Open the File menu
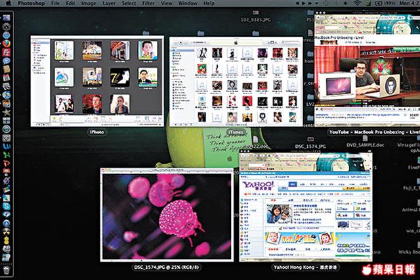The height and width of the screenshot is (280, 420). (x=55, y=3)
